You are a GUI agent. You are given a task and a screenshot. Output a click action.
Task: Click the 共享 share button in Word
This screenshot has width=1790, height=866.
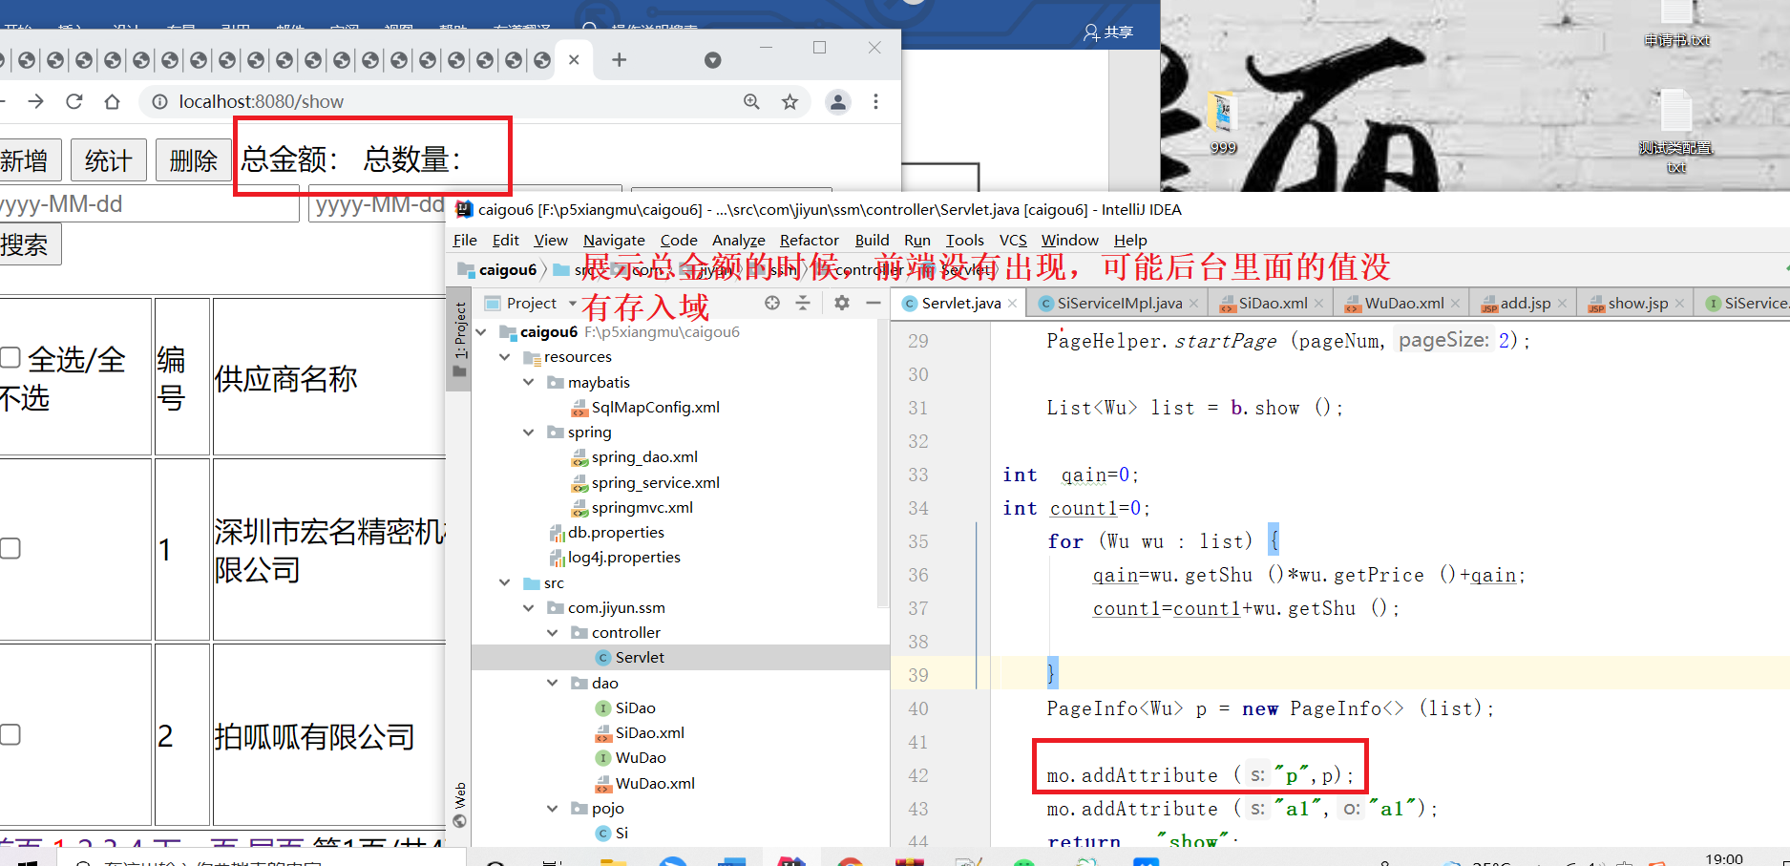coord(1108,32)
